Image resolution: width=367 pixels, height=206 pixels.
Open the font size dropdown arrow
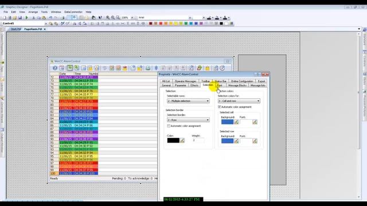point(204,18)
